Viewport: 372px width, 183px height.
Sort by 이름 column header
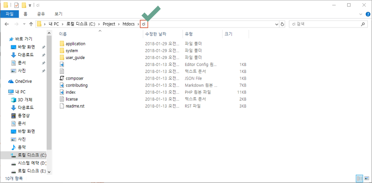[x=63, y=34]
